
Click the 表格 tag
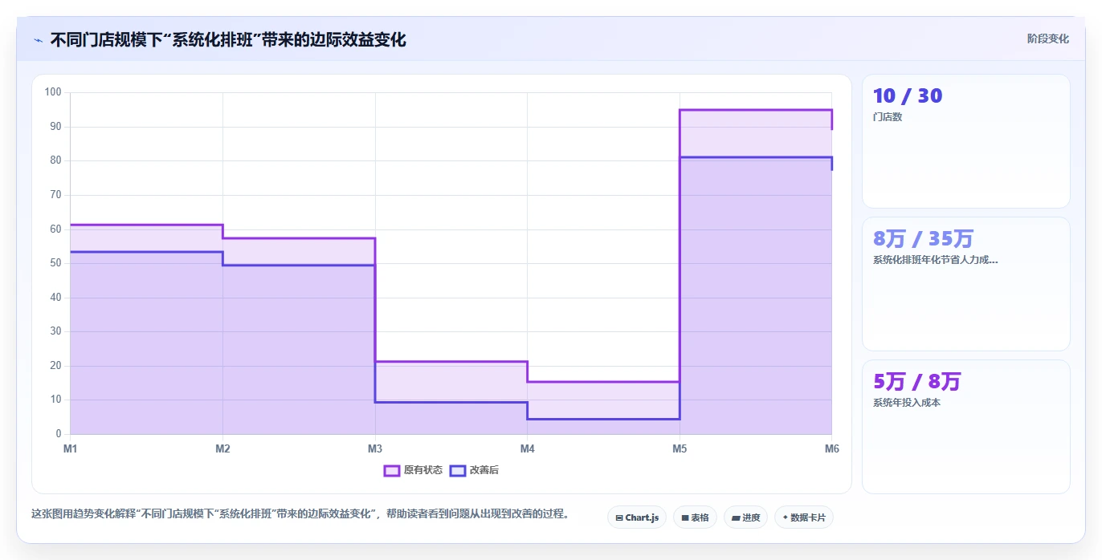click(695, 517)
